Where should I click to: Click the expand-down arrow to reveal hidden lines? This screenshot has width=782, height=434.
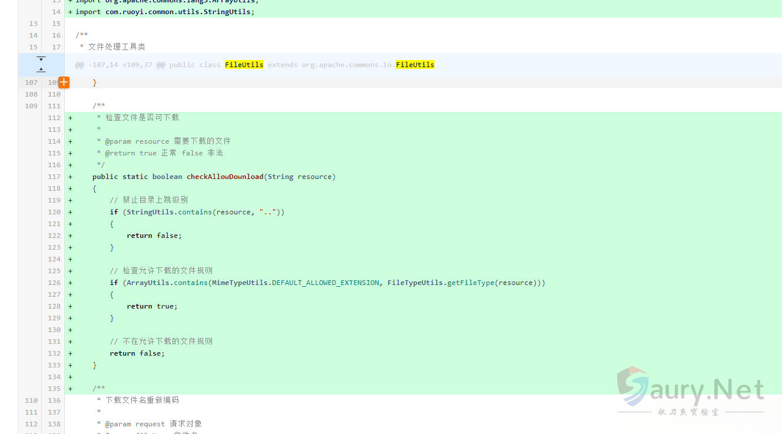41,58
